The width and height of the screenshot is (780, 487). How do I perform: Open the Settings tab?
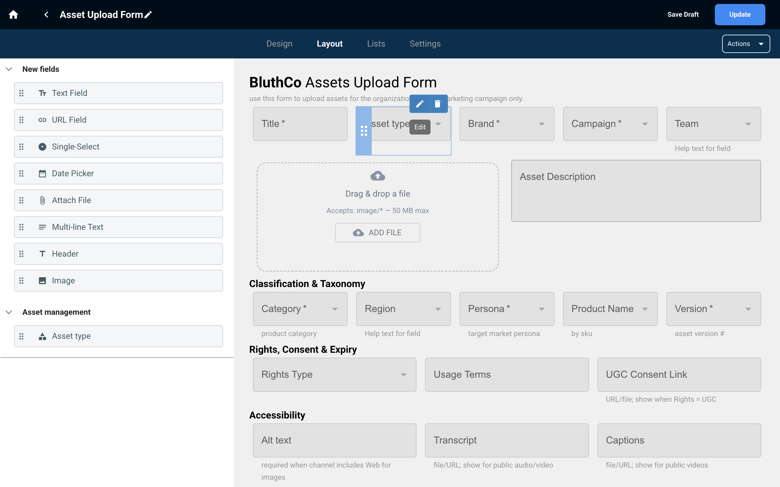(425, 44)
